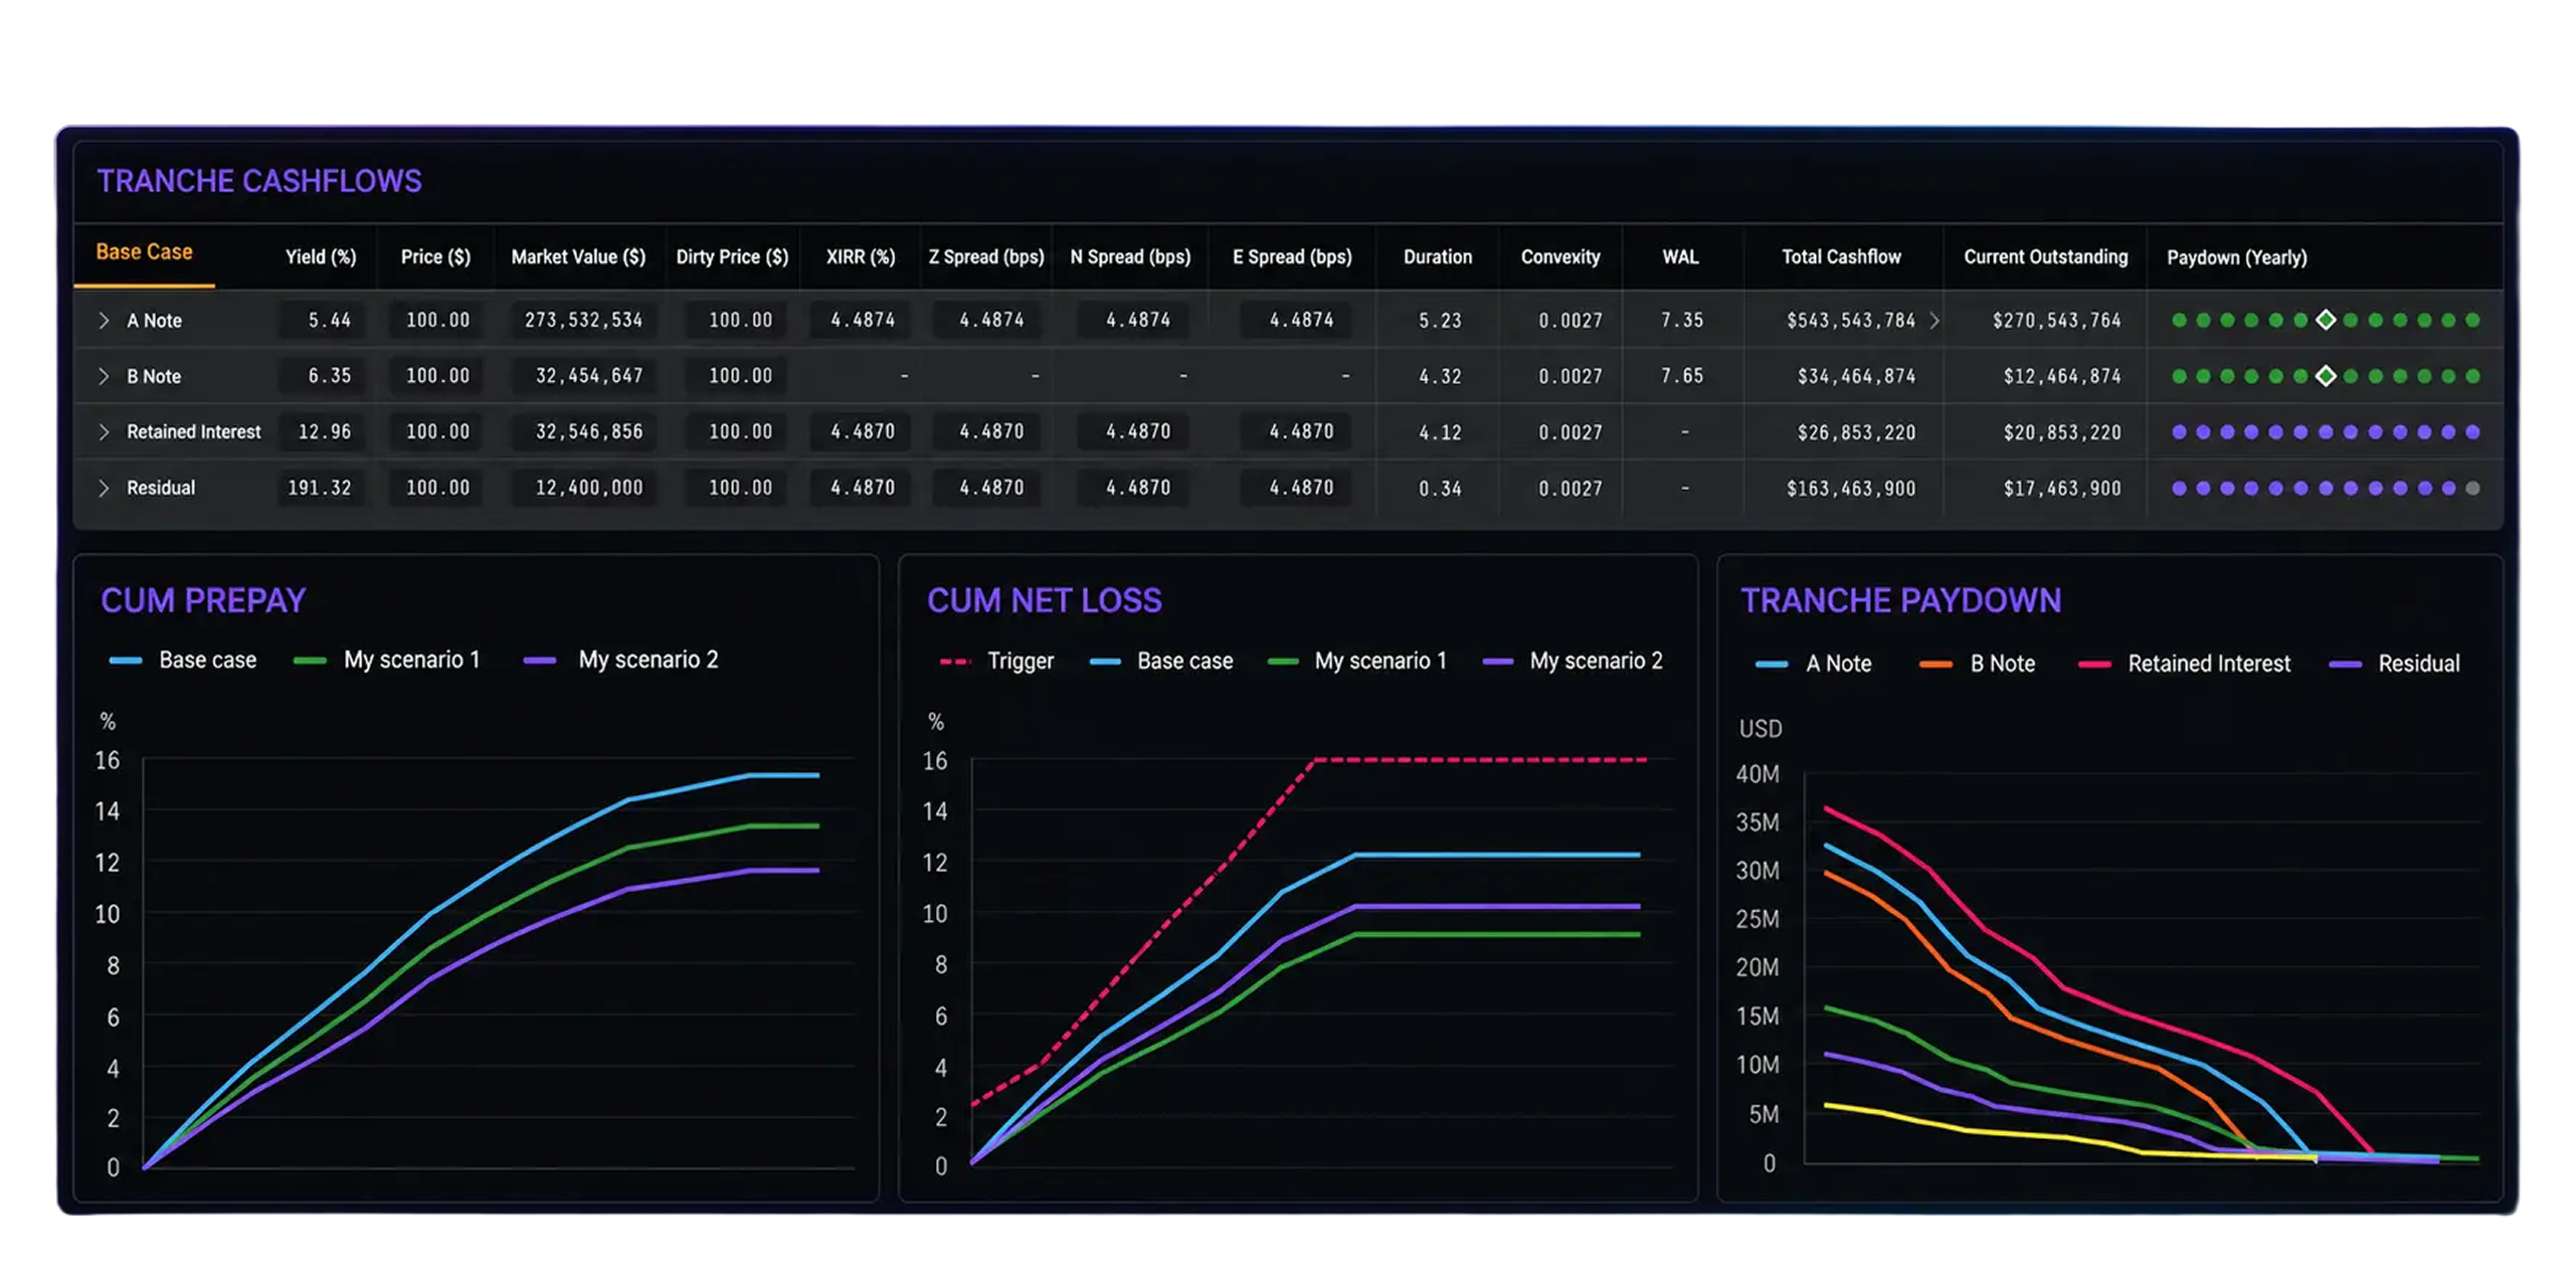Image resolution: width=2576 pixels, height=1288 pixels.
Task: Sort by Market Value ($) column header
Action: (x=578, y=257)
